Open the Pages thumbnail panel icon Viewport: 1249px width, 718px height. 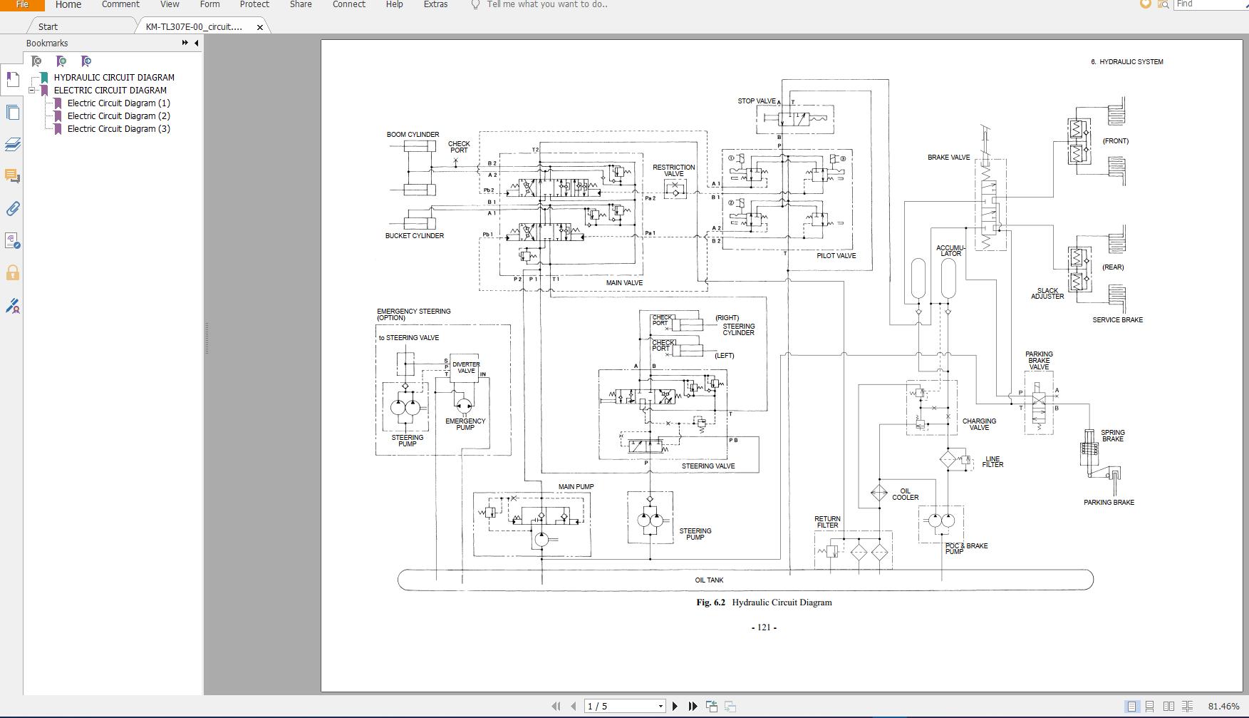[x=12, y=112]
